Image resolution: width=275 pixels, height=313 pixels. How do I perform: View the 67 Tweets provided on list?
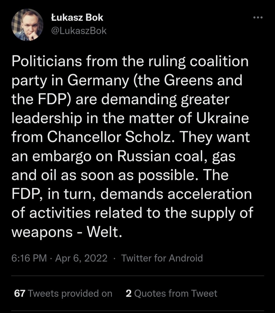[x=63, y=293]
